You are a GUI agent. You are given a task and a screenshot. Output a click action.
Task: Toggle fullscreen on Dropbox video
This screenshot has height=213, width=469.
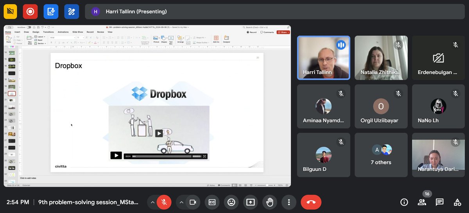(x=204, y=156)
